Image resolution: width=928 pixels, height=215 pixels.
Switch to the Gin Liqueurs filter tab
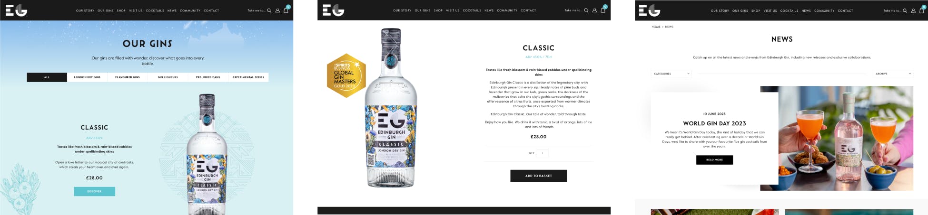168,77
